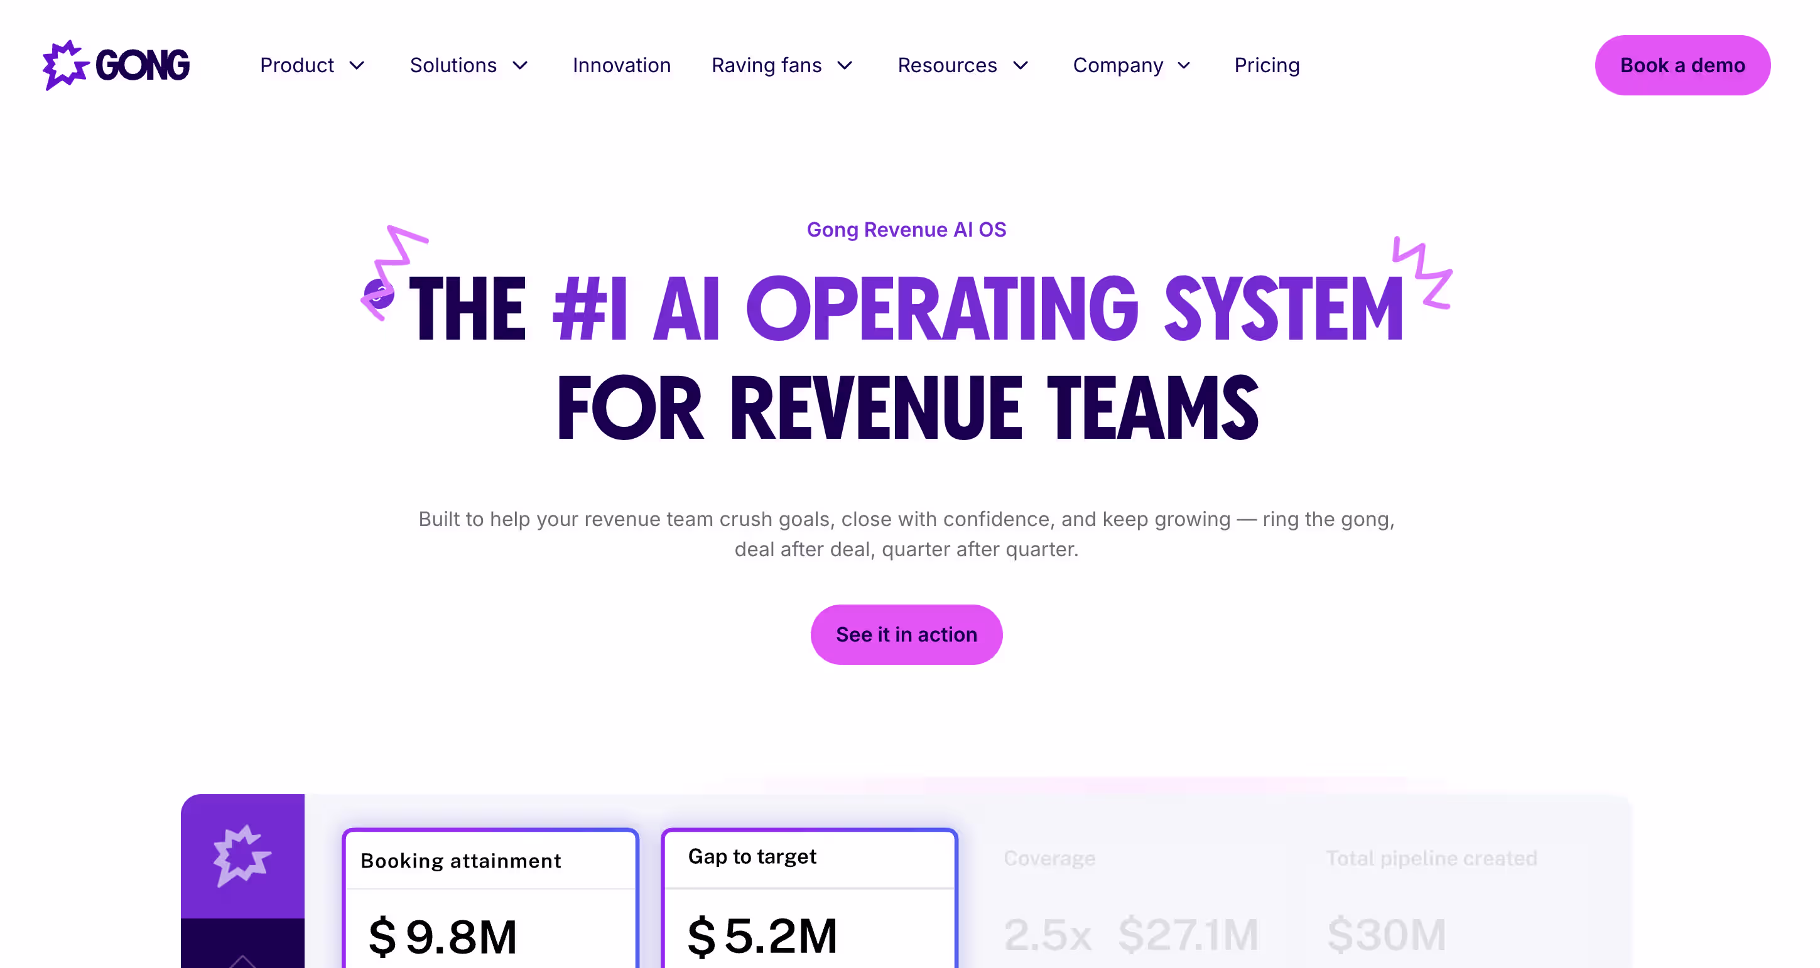Click the small purple circle beside headline

point(379,294)
